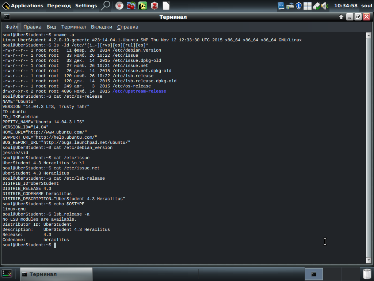This screenshot has height=281, width=374.
Task: Open the network connection tray icon
Action: (316, 6)
